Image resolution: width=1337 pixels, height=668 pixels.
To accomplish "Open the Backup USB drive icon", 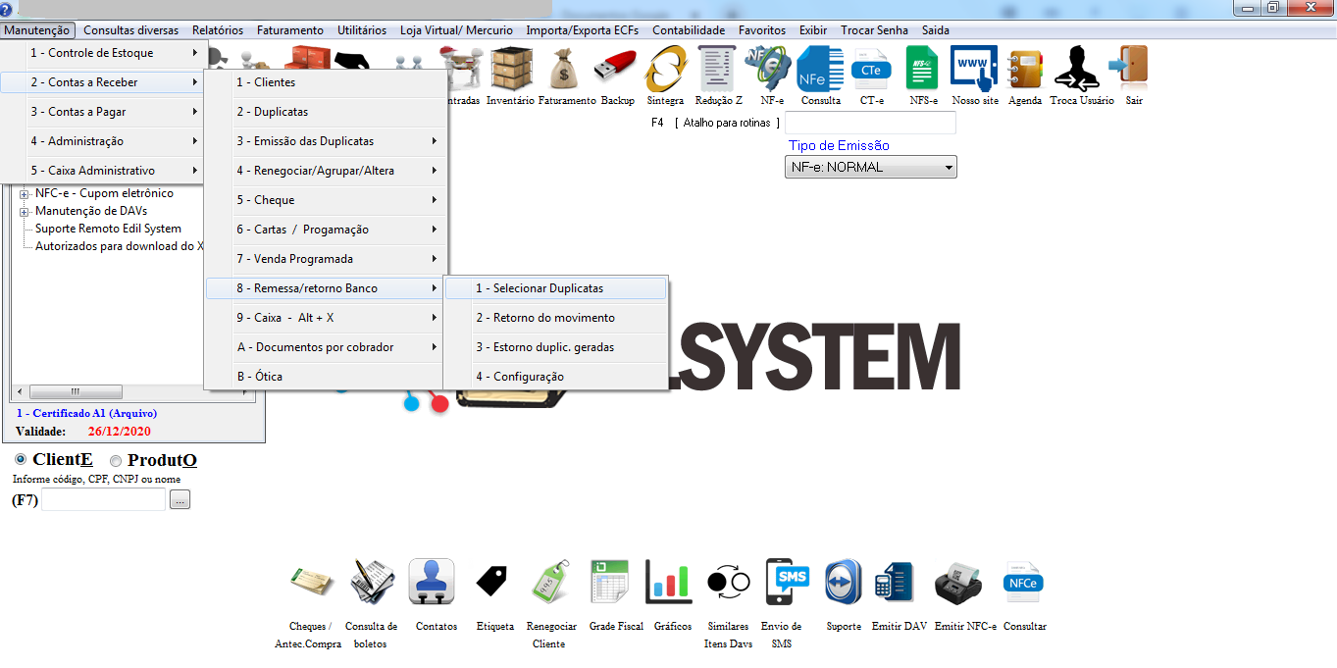I will [x=618, y=69].
